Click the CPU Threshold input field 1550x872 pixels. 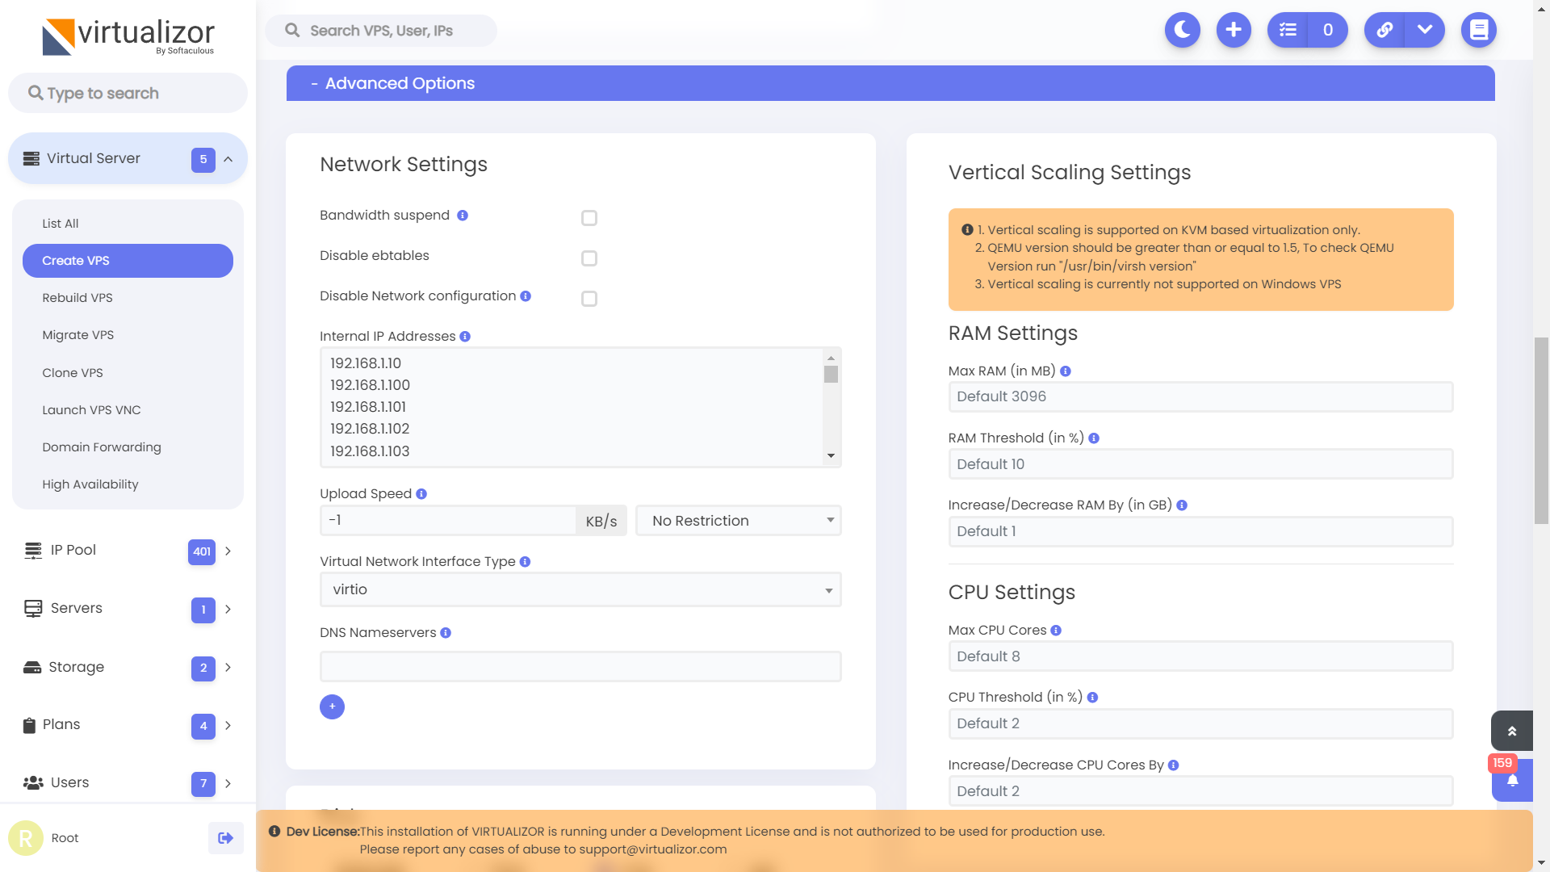pyautogui.click(x=1200, y=724)
